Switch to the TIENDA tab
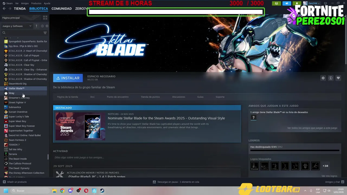This screenshot has width=347, height=195. (20, 9)
